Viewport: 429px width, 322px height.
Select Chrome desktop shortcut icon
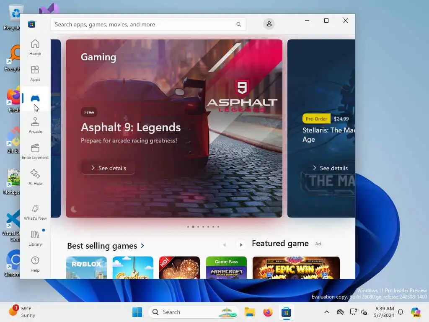click(12, 263)
